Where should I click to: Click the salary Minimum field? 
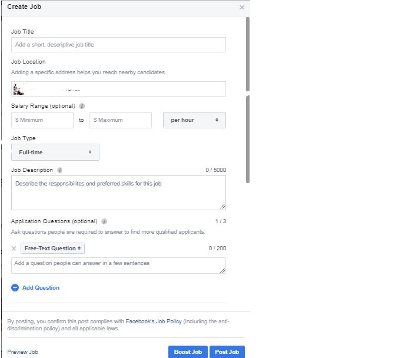click(x=42, y=120)
